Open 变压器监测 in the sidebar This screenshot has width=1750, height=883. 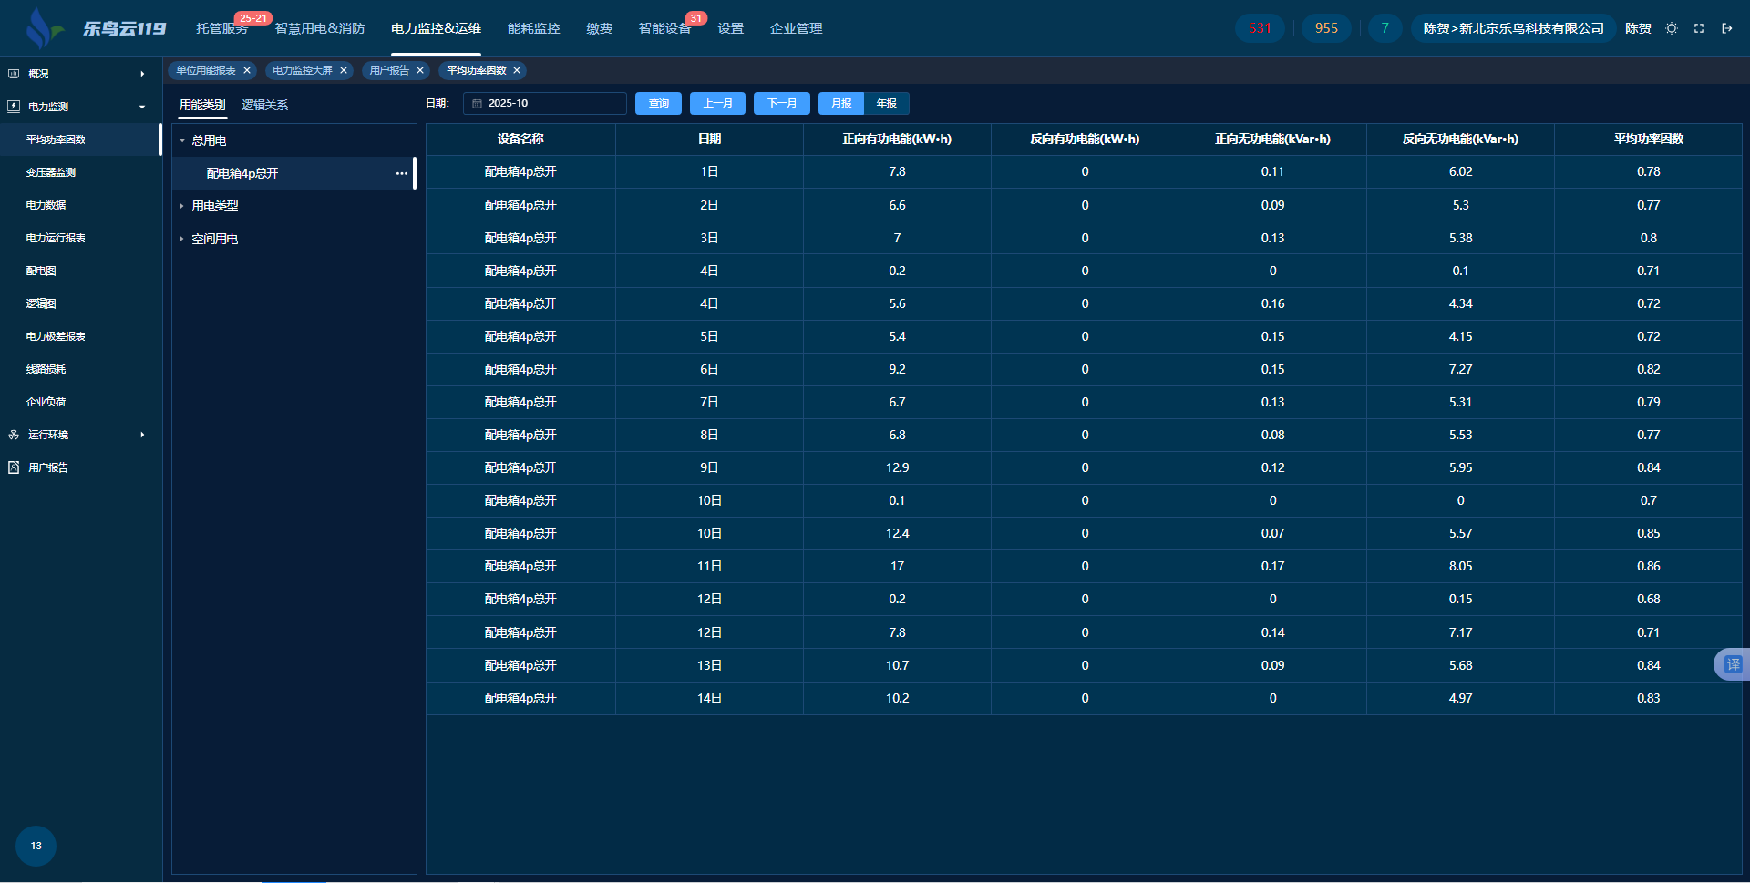click(x=51, y=172)
